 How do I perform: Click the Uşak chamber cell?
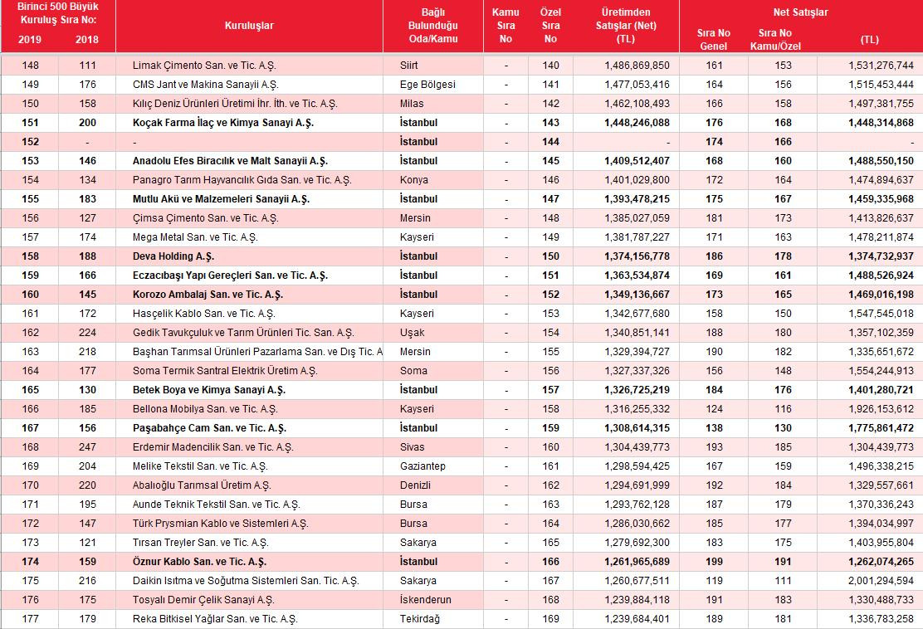click(x=412, y=333)
